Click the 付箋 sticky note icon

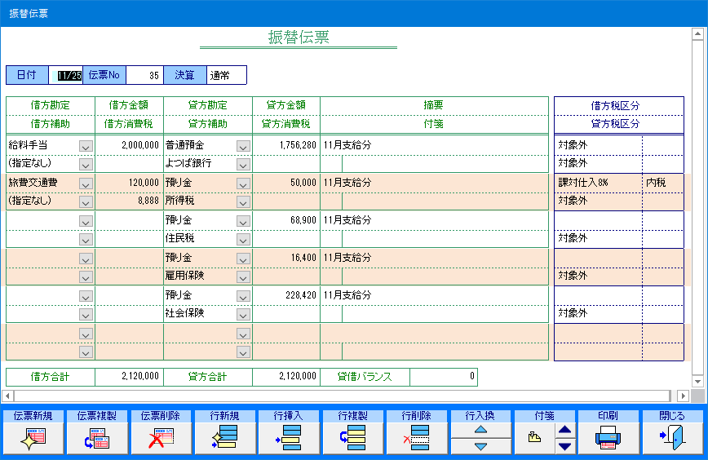[x=534, y=438]
